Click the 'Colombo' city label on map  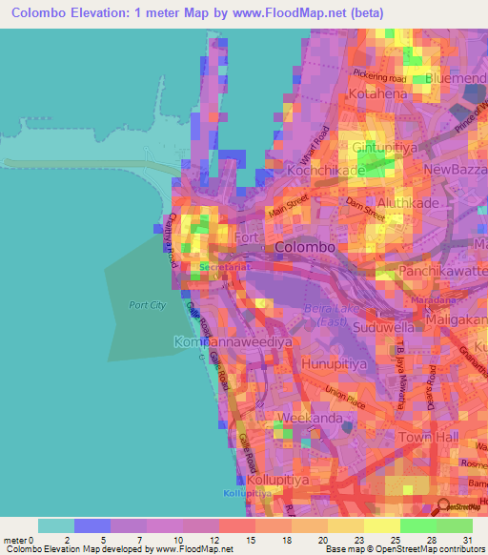(305, 247)
